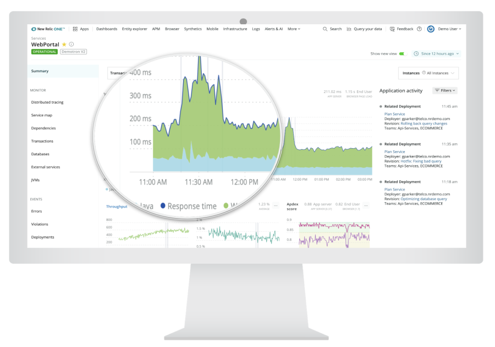The image size is (495, 347).
Task: Click the Search magnifier icon
Action: pos(325,29)
